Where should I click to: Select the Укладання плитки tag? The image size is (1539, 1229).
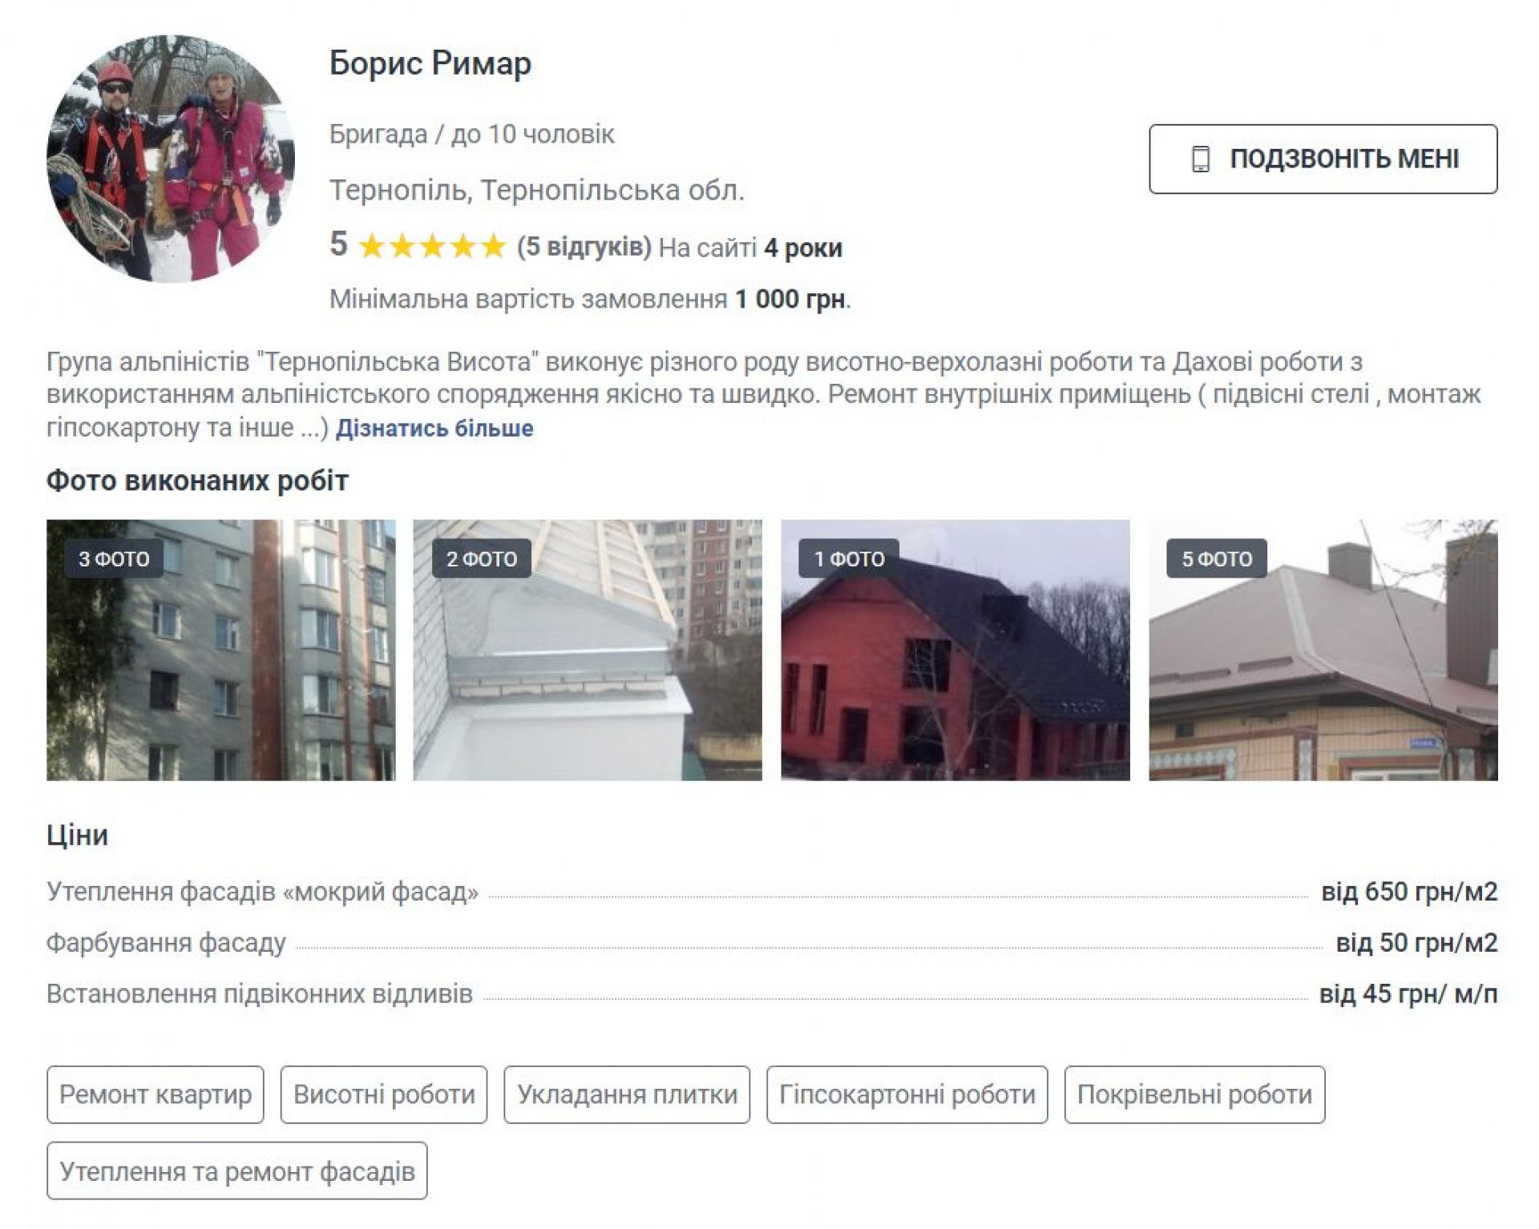pyautogui.click(x=627, y=1094)
